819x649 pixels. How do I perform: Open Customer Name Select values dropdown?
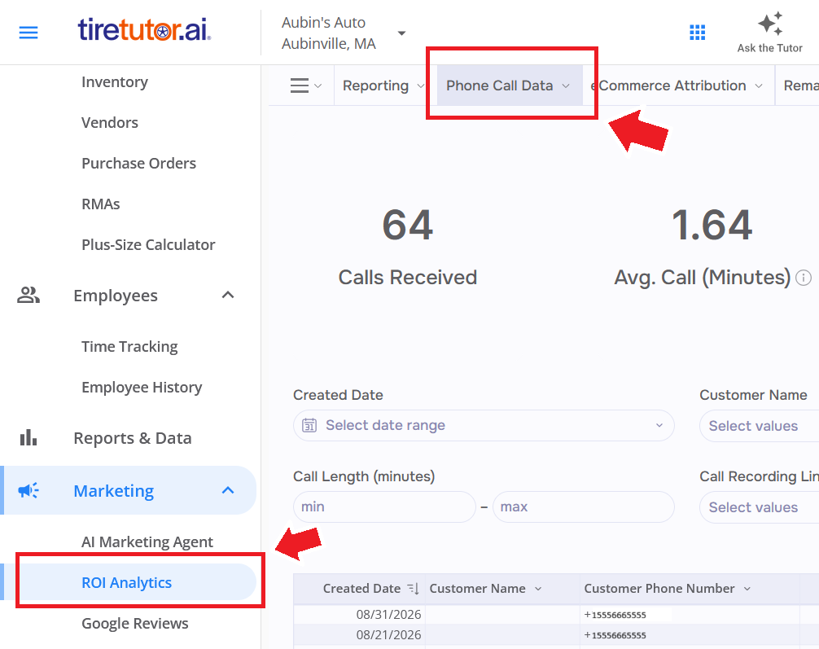point(760,426)
